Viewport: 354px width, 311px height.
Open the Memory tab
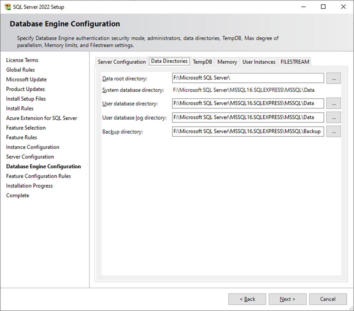tap(227, 62)
